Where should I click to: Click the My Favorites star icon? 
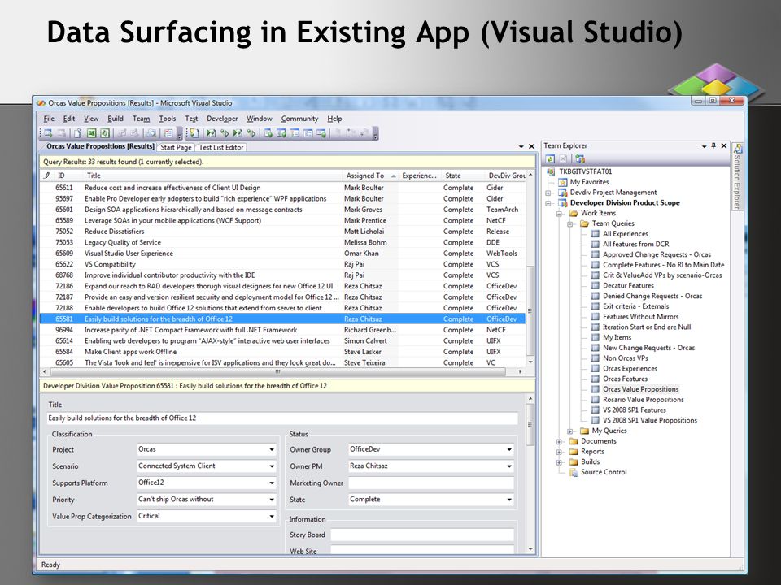click(563, 182)
